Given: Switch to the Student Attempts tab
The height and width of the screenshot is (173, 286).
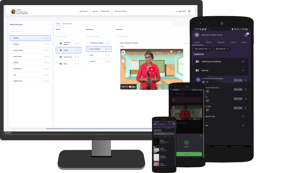Looking at the screenshot, I should click(x=67, y=24).
